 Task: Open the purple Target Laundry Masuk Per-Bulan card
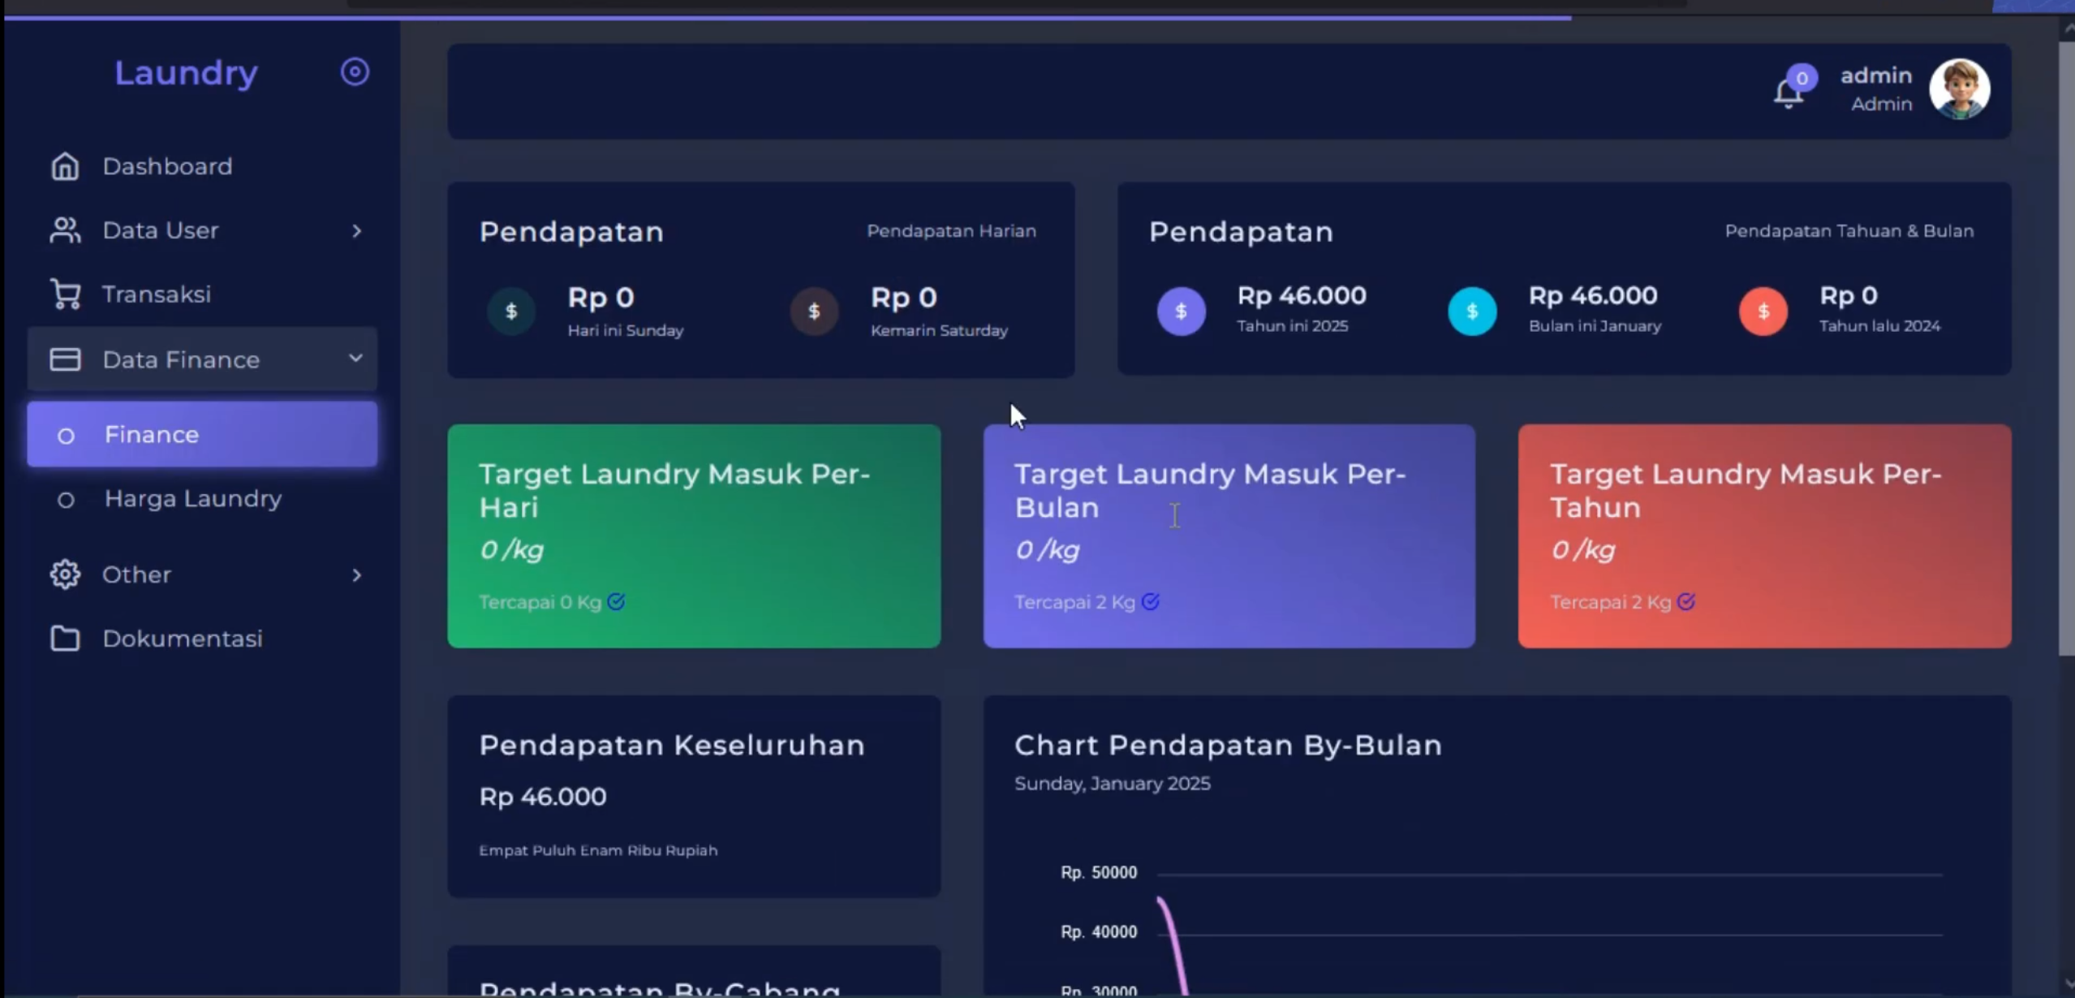(1229, 536)
